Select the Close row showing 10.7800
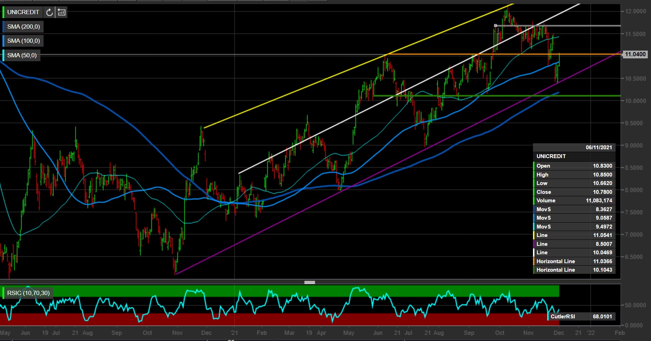 point(574,192)
